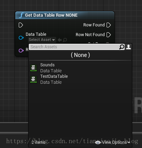This screenshot has width=142, height=148.
Task: Select the TestDataTable asset
Action: [80, 79]
